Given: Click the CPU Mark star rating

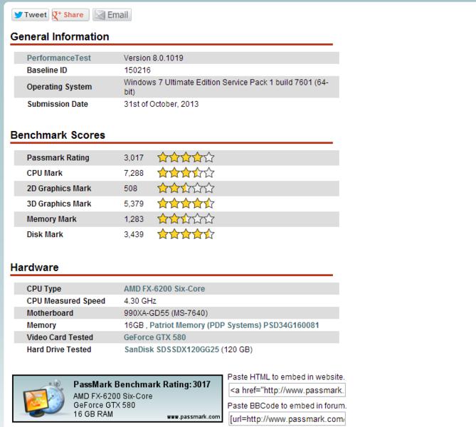Looking at the screenshot, I should [x=186, y=173].
